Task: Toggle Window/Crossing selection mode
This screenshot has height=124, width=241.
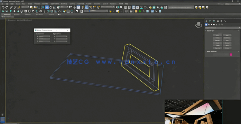Action: [x=43, y=7]
